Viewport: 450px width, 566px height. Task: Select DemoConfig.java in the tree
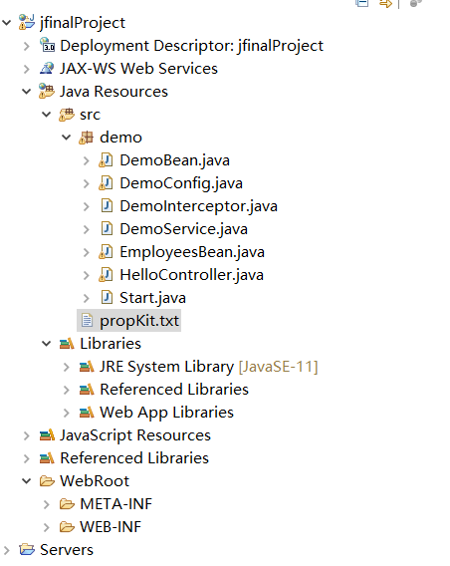(181, 183)
